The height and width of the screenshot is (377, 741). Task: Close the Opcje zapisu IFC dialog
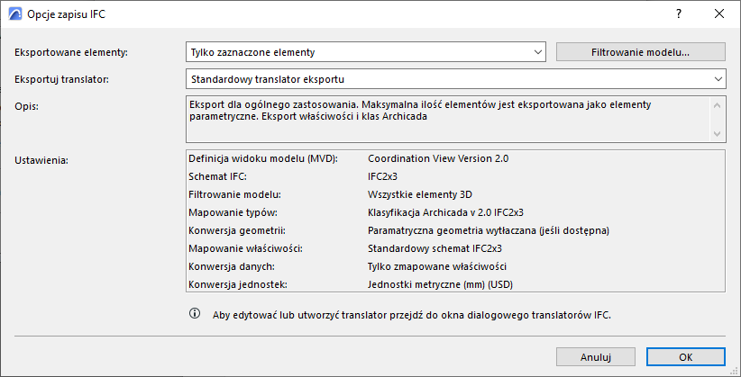pyautogui.click(x=718, y=14)
